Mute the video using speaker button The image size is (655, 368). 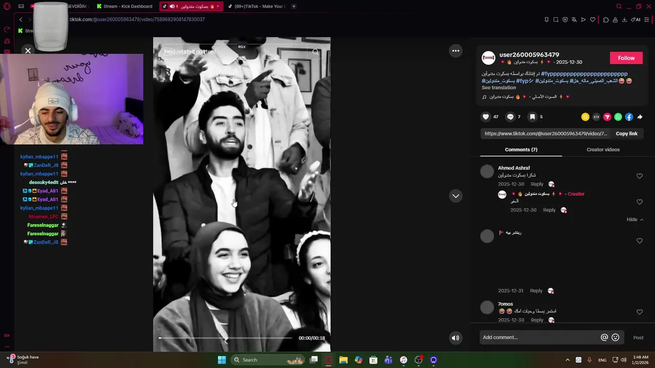[455, 338]
